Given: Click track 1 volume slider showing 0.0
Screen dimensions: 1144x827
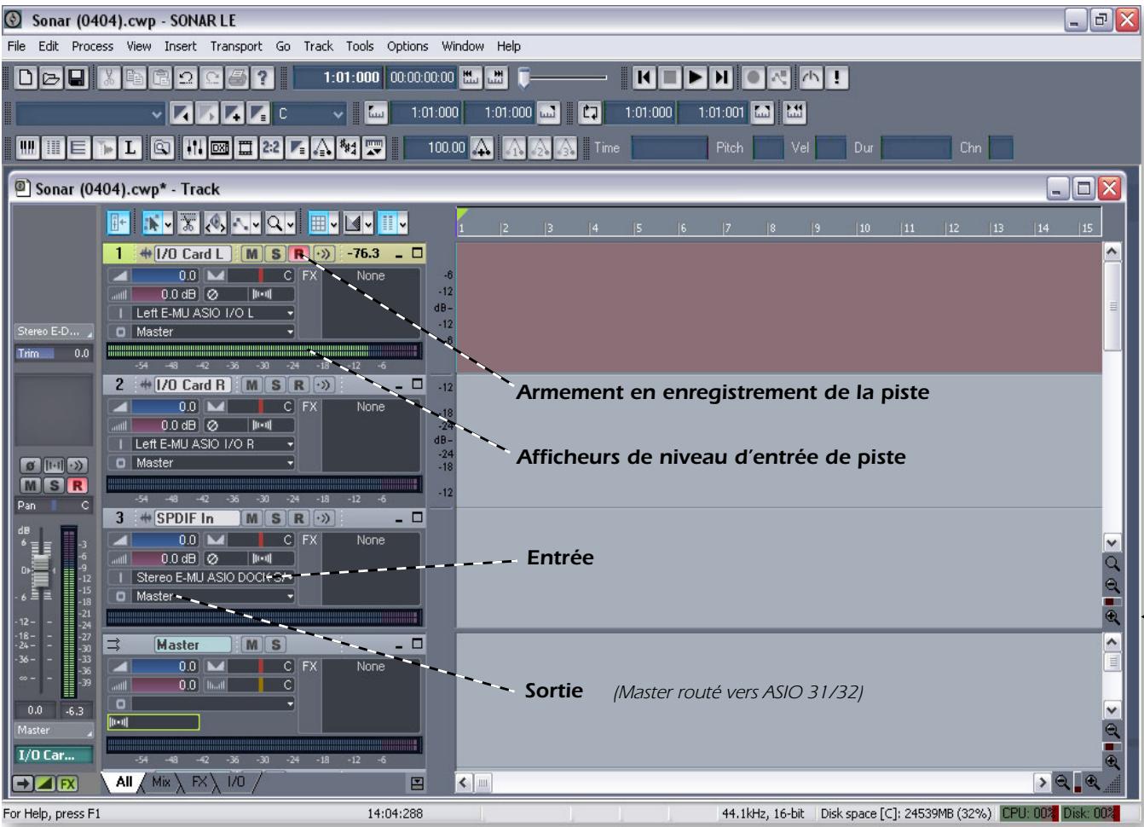Looking at the screenshot, I should click(165, 275).
